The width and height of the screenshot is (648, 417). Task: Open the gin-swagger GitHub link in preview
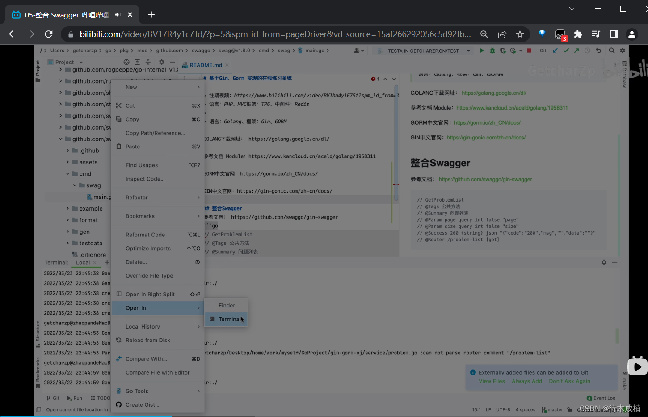pyautogui.click(x=485, y=179)
